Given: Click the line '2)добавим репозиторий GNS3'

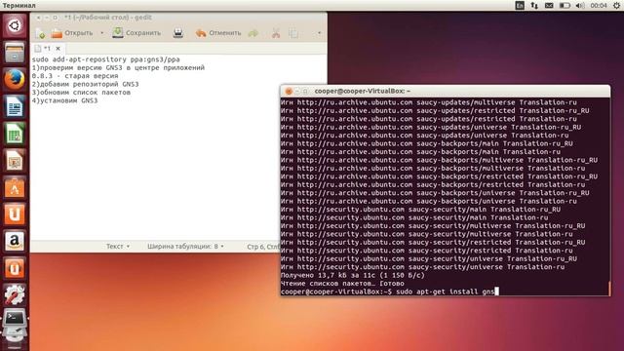Looking at the screenshot, I should click(x=85, y=84).
